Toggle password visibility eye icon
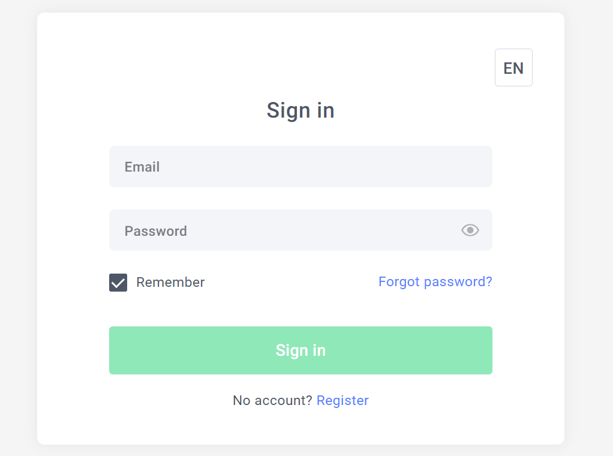 pyautogui.click(x=470, y=230)
